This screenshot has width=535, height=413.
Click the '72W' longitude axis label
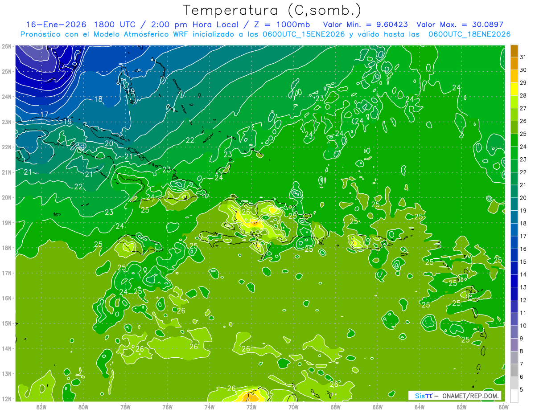251,407
